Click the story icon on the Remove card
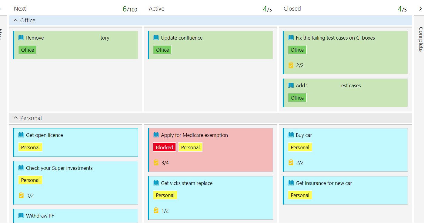 point(21,38)
